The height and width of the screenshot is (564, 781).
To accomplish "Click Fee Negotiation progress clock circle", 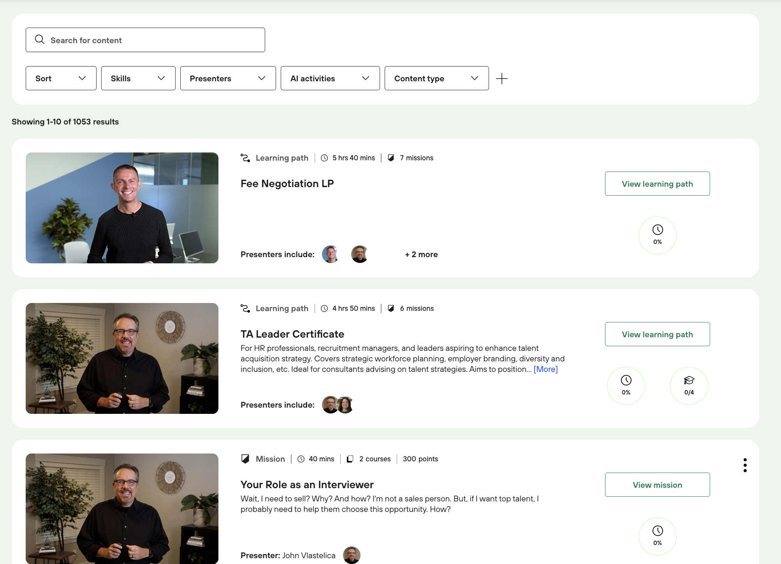I will click(x=657, y=235).
